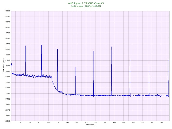The image size is (172, 129).
Task: Click the '600' x-axis tick label
Action: [152, 122]
